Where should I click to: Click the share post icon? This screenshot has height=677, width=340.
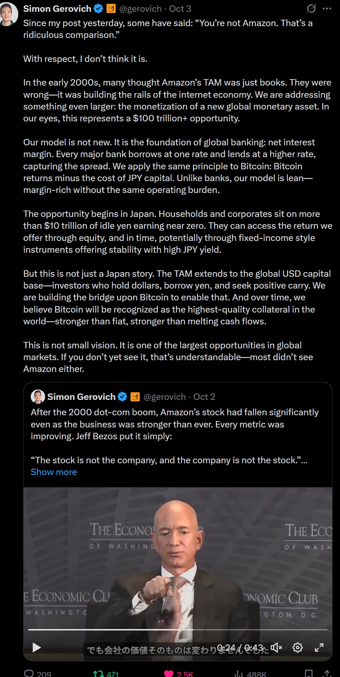[326, 673]
